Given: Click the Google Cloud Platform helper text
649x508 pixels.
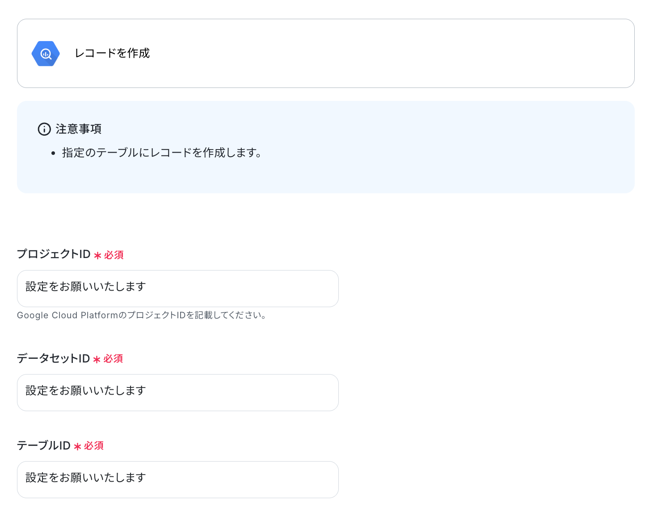Looking at the screenshot, I should point(142,315).
